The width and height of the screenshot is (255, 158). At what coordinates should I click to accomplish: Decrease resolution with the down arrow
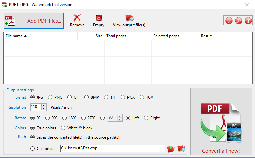(44, 109)
